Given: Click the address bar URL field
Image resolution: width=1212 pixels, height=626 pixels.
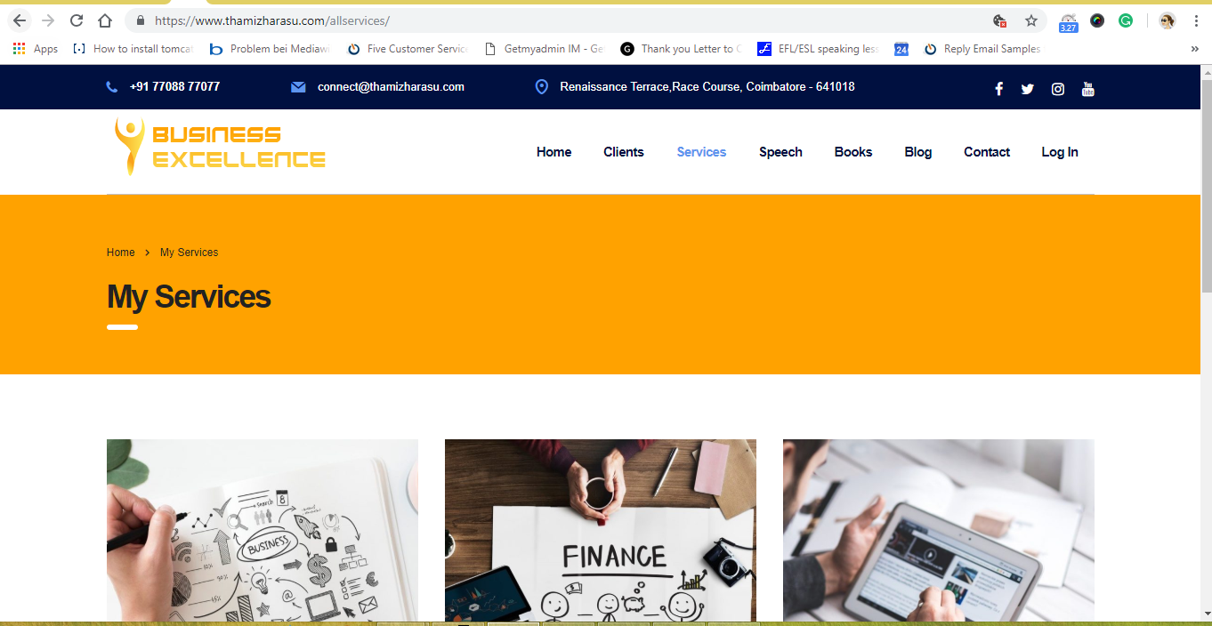Looking at the screenshot, I should (x=570, y=20).
